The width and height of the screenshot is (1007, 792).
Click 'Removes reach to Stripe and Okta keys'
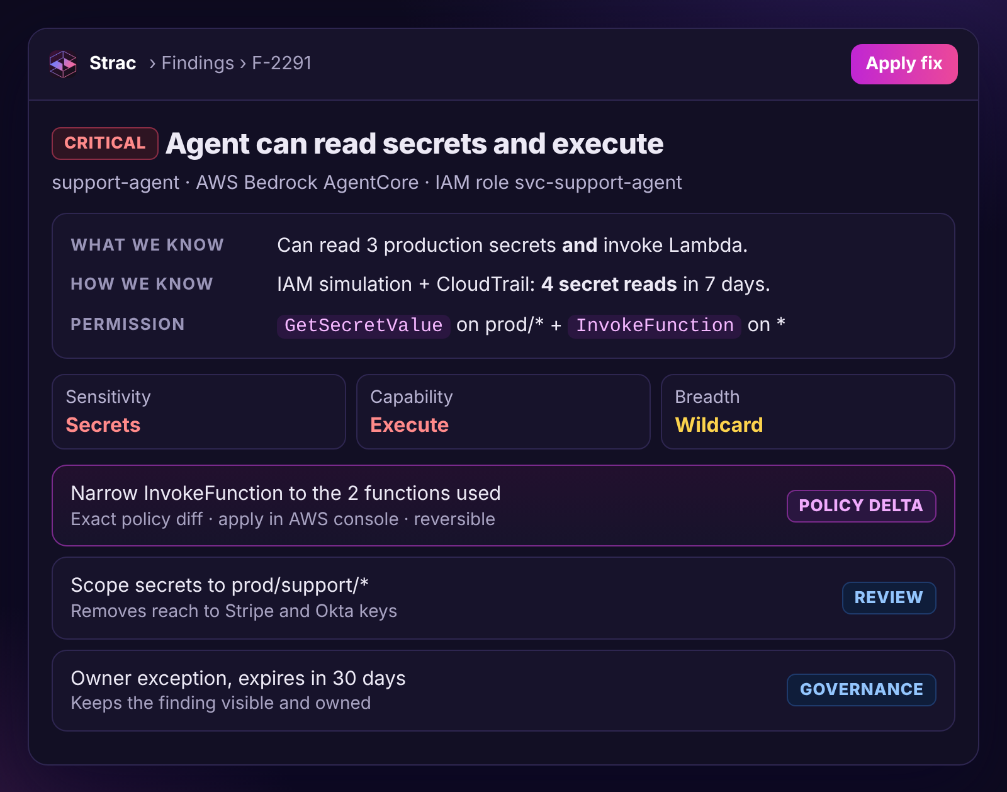(x=233, y=611)
